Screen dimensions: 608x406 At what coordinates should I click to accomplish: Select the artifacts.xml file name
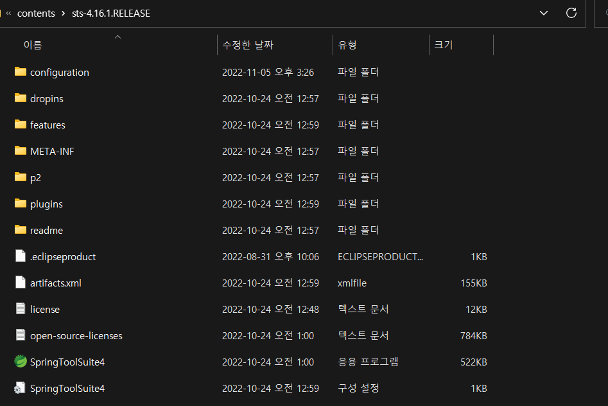click(56, 283)
